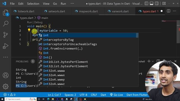
Task: Select the highlighted int suggestion
Action: 88,35
